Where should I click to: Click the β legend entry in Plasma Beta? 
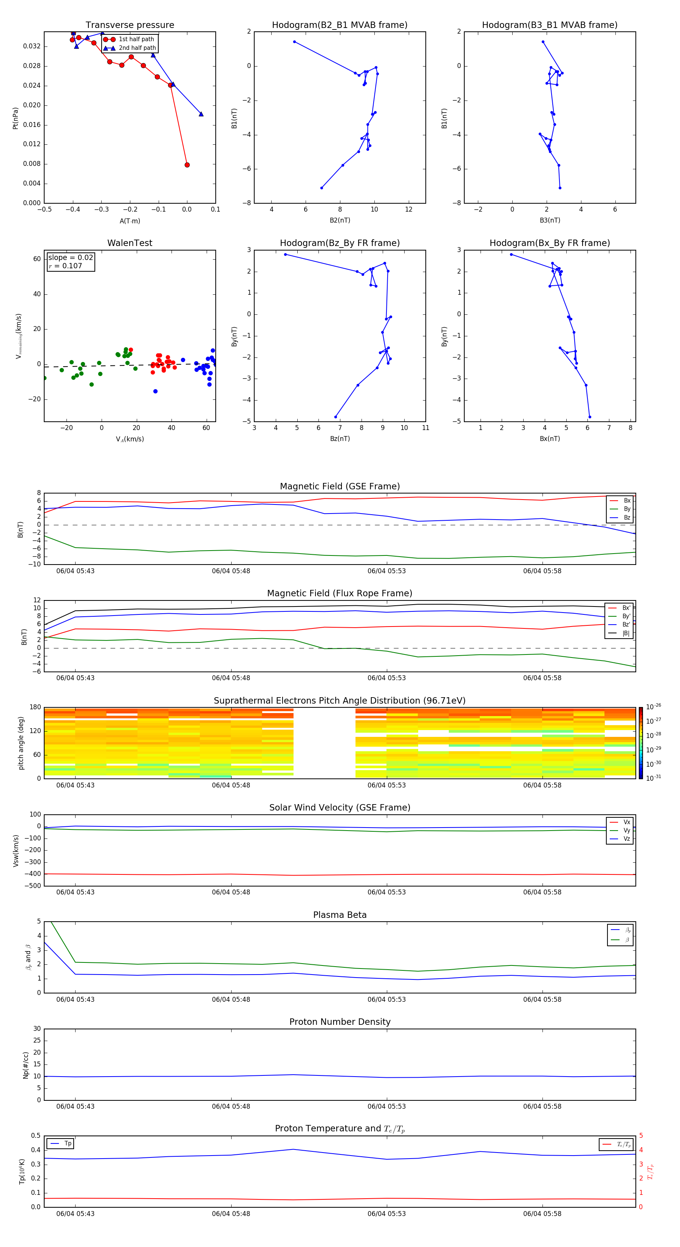pos(620,940)
